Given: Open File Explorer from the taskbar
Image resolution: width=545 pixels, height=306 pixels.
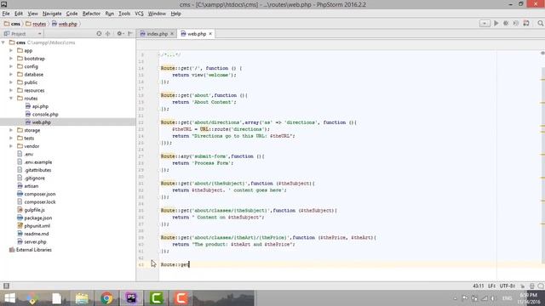Looking at the screenshot, I should click(82, 298).
